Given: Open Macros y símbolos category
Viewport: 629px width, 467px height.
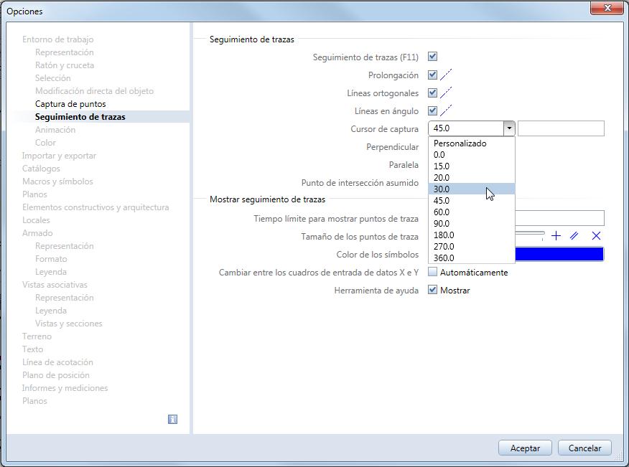Looking at the screenshot, I should tap(57, 181).
